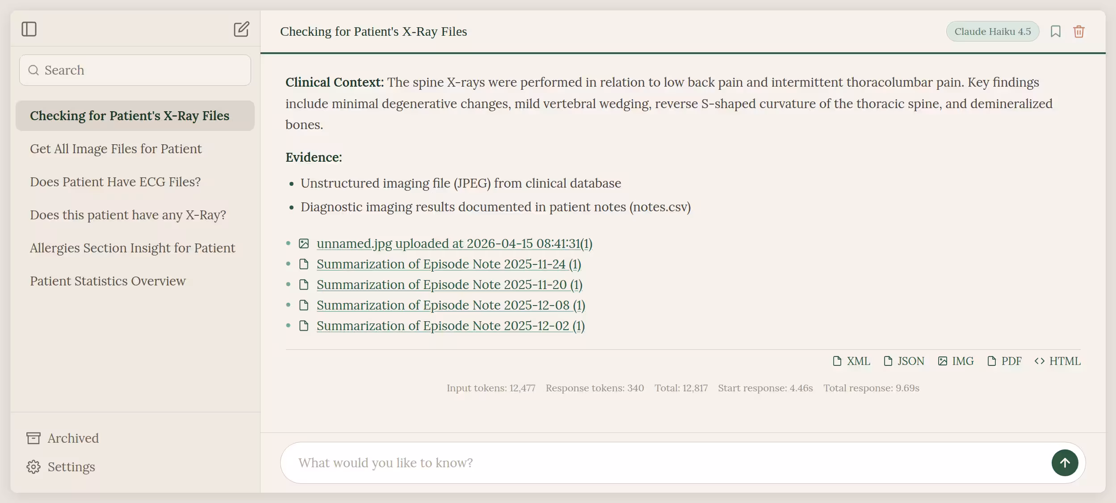The height and width of the screenshot is (503, 1116).
Task: Open Patient Statistics Overview chat
Action: [135, 281]
